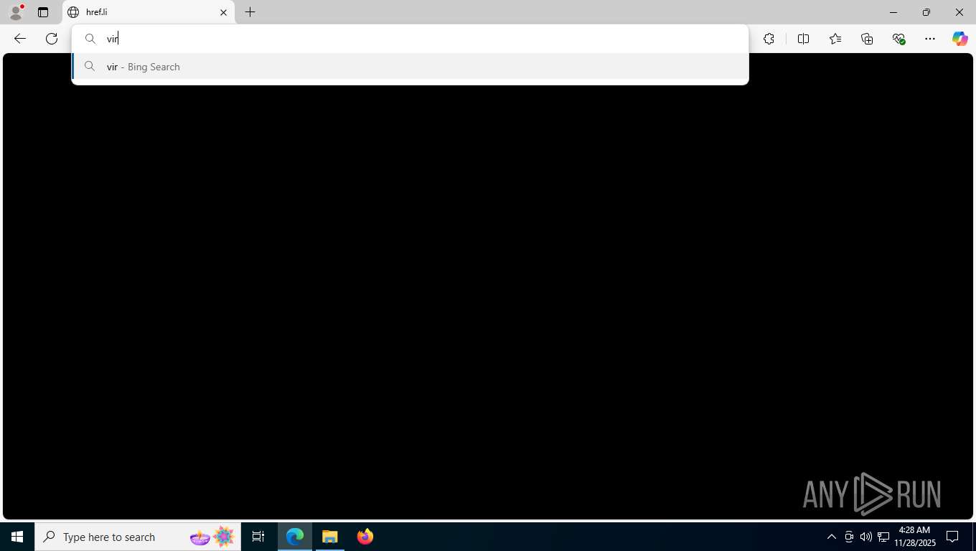
Task: Go back to the previous page
Action: point(20,39)
